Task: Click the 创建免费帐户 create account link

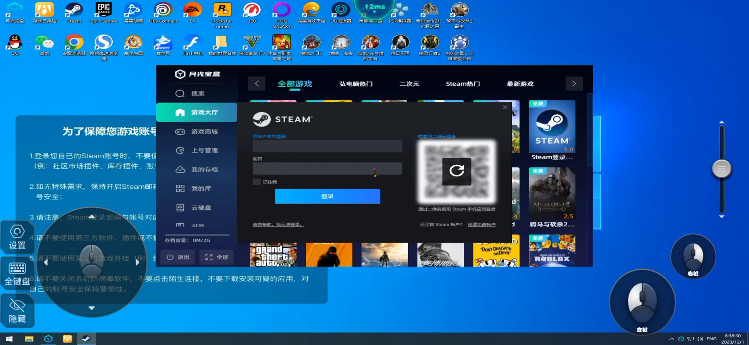Action: pos(482,225)
